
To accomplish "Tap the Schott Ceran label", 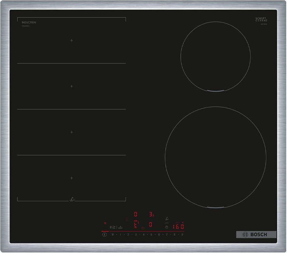I will 261,20.
